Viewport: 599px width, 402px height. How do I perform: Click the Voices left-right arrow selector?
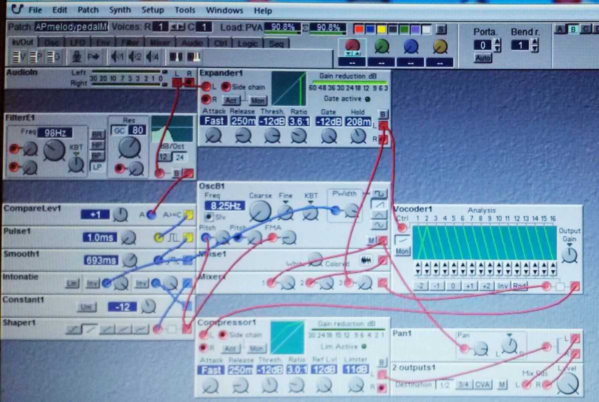[x=177, y=27]
